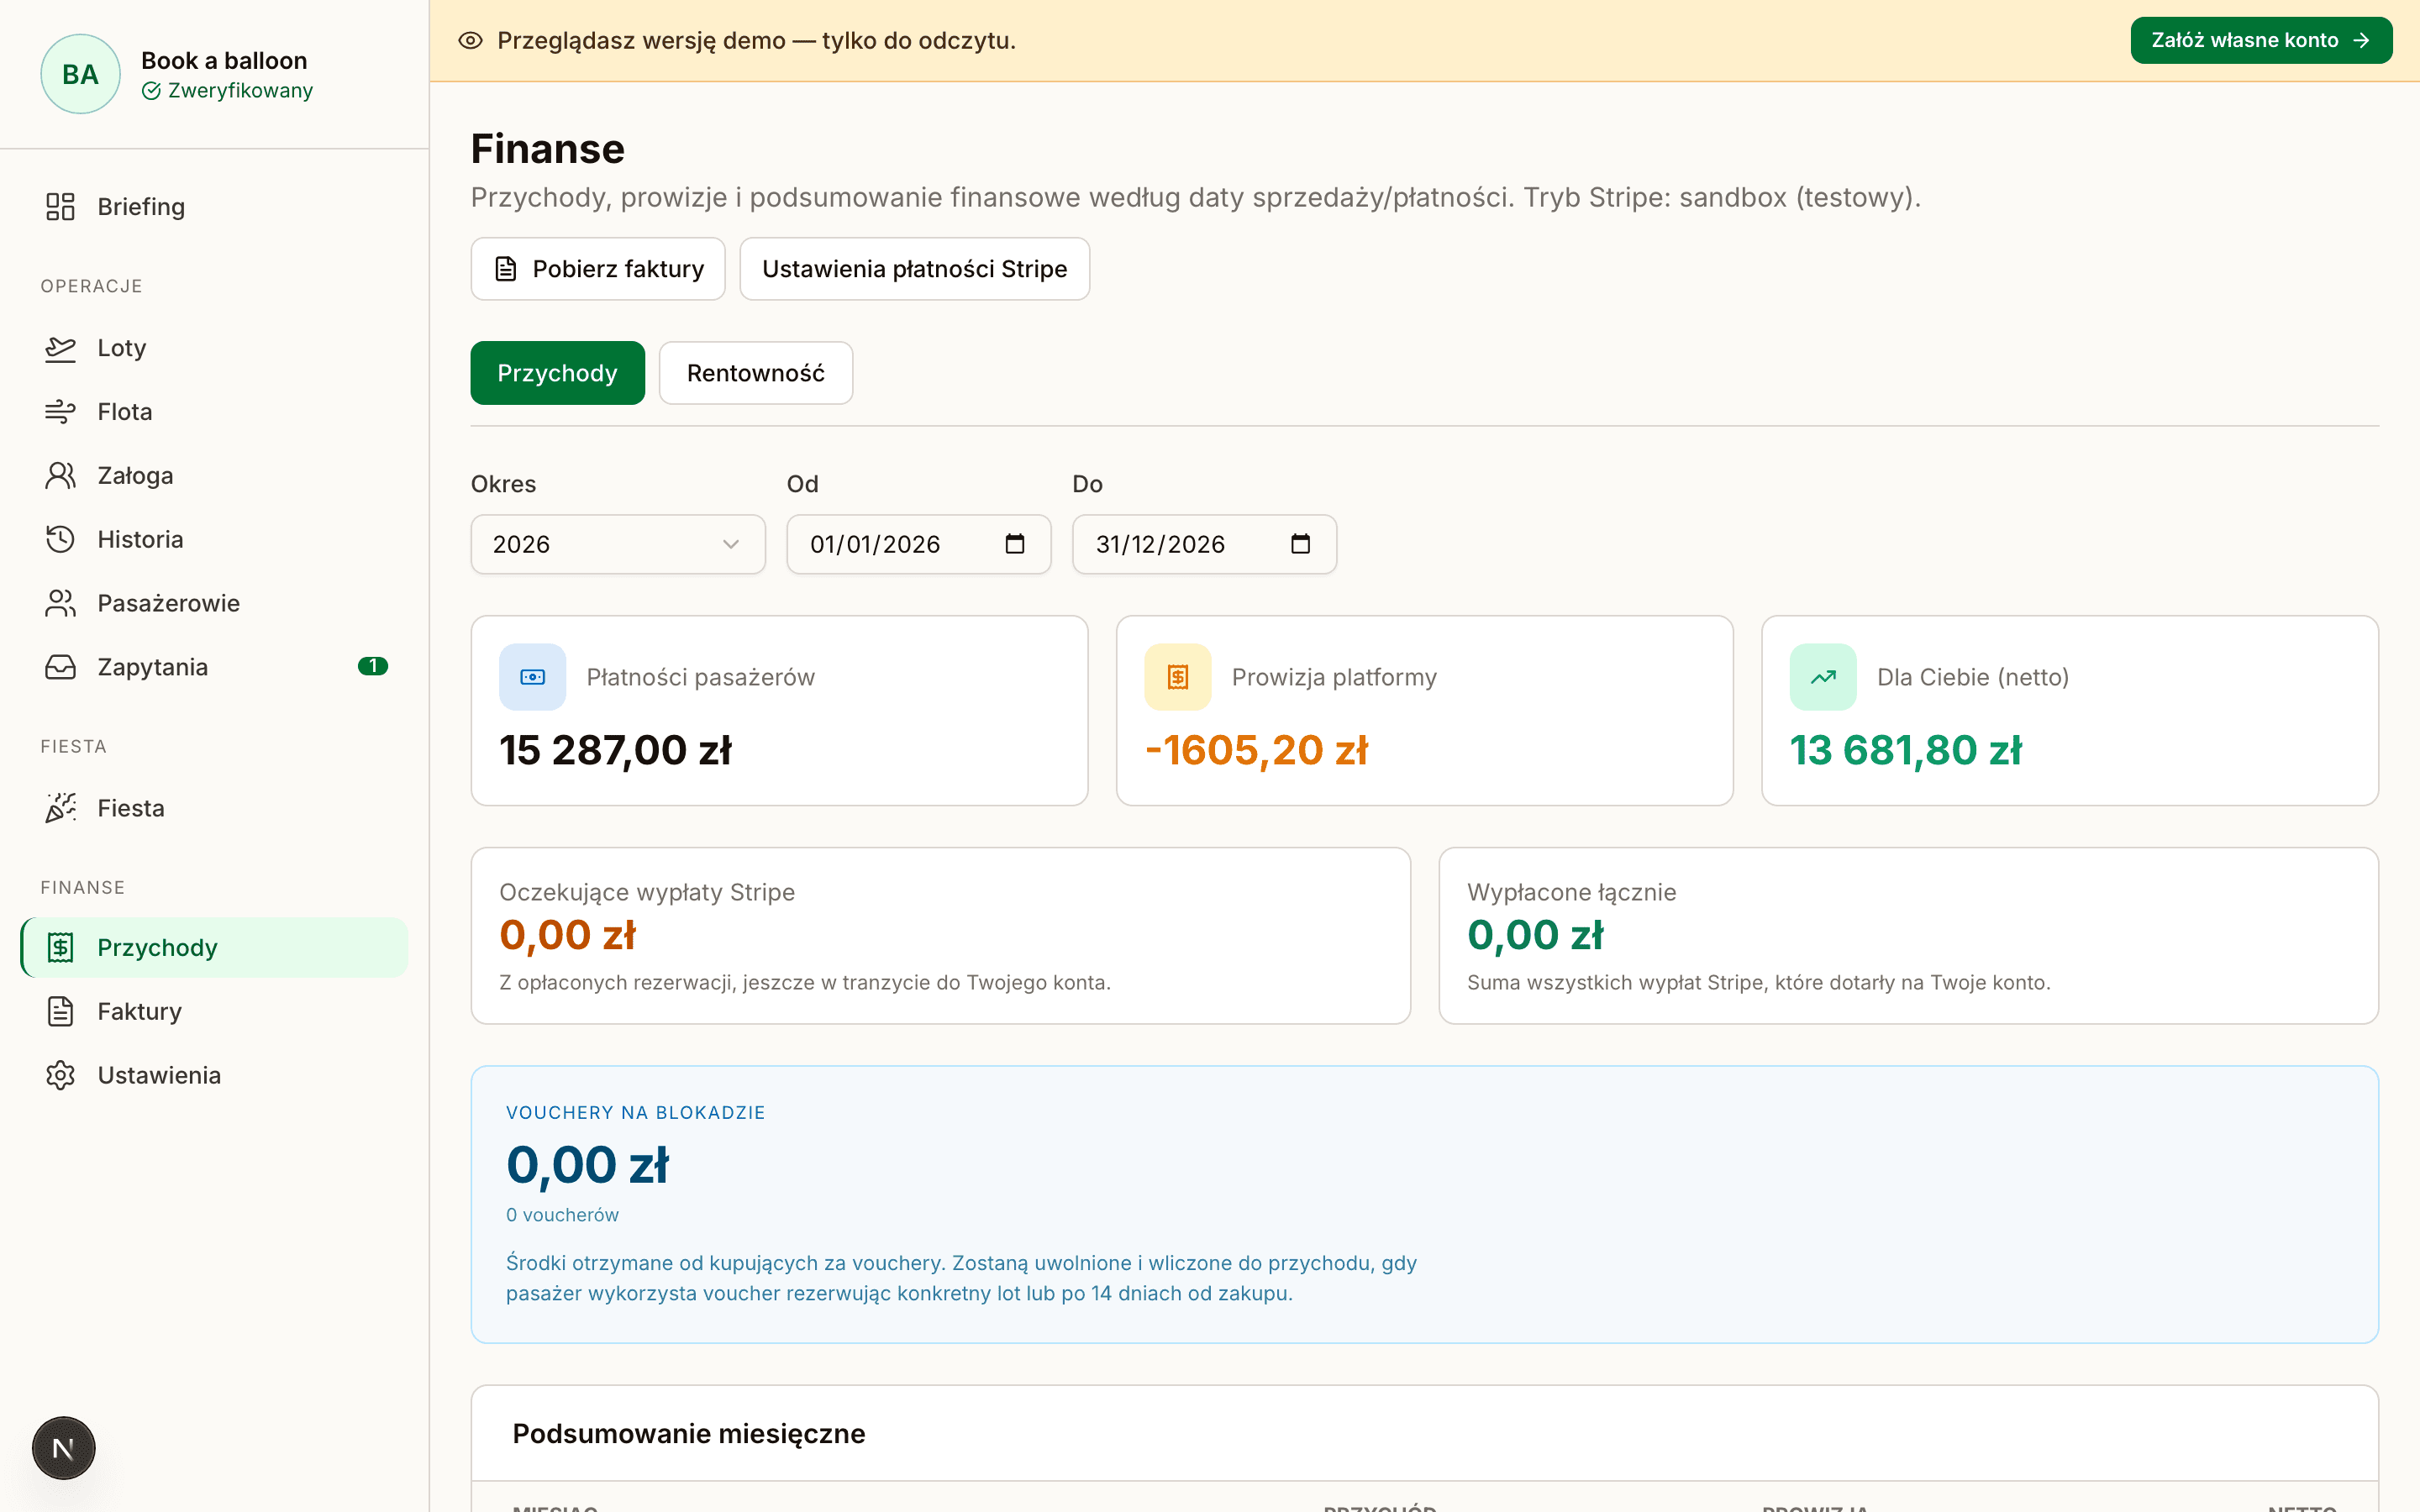Switch to the Rentowność tab
The image size is (2420, 1512).
756,373
